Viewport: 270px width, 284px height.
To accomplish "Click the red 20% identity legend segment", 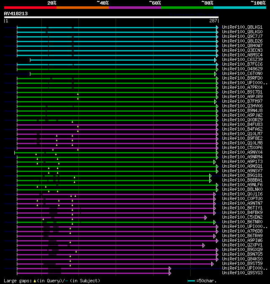I will coord(30,8).
